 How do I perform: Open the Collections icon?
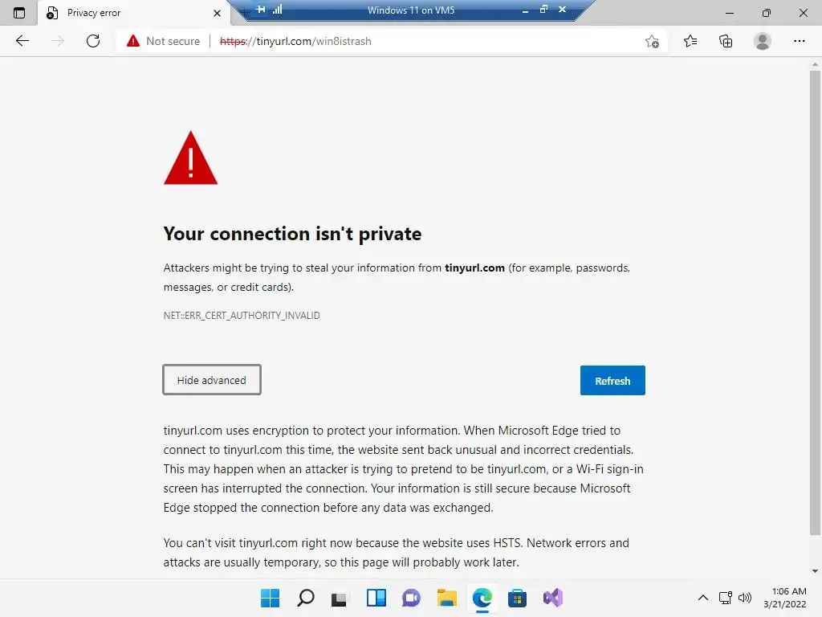point(726,41)
